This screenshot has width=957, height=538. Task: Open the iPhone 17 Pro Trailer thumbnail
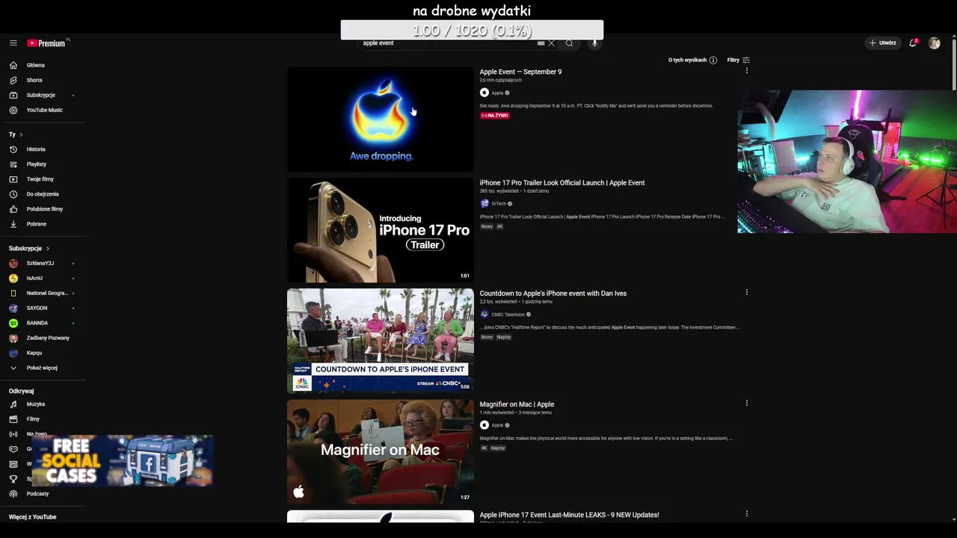point(380,230)
